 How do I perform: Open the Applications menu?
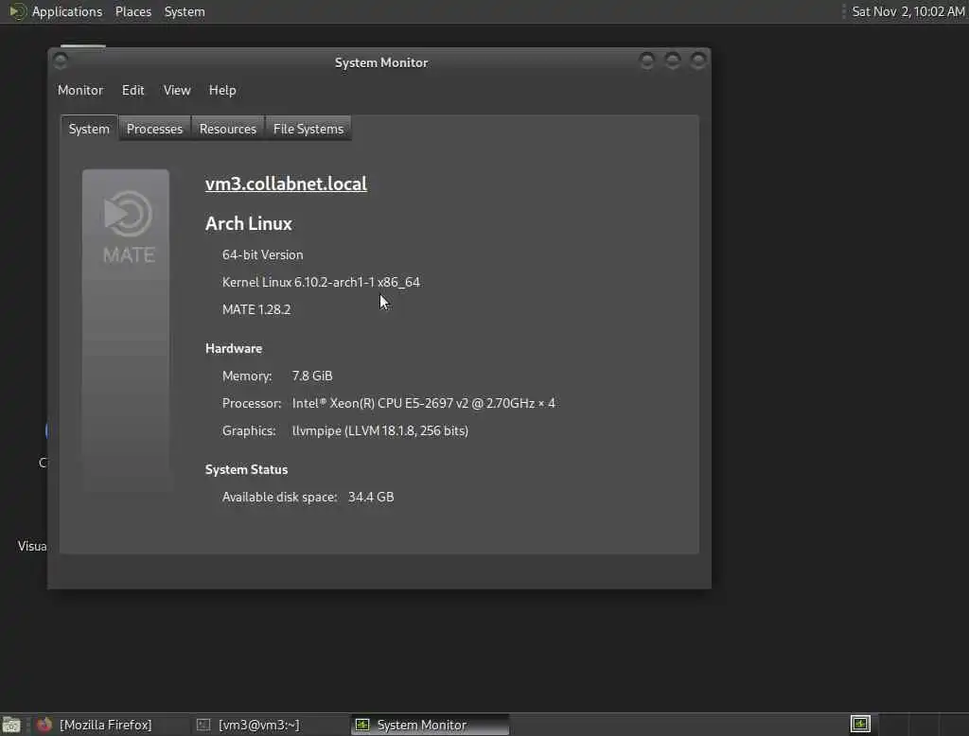click(x=67, y=11)
